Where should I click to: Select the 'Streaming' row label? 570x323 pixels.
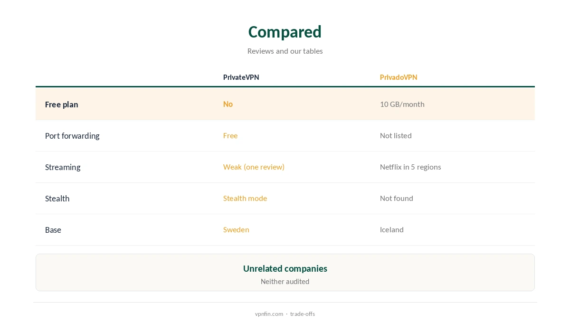pyautogui.click(x=63, y=167)
